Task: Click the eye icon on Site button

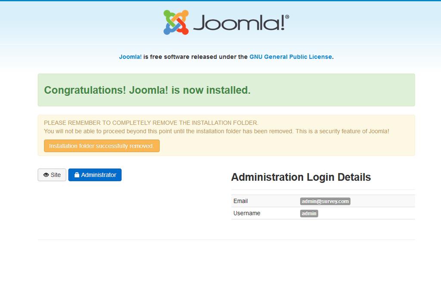Action: (x=46, y=175)
